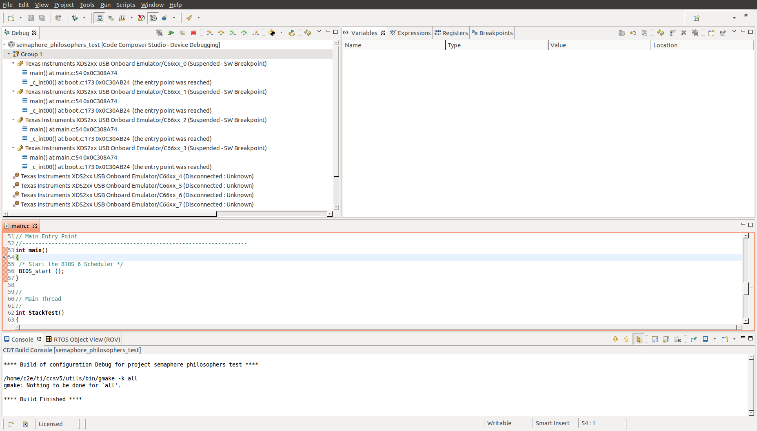Image resolution: width=757 pixels, height=431 pixels.
Task: Click the Debug view vertical scrollbar thumb
Action: [336, 111]
